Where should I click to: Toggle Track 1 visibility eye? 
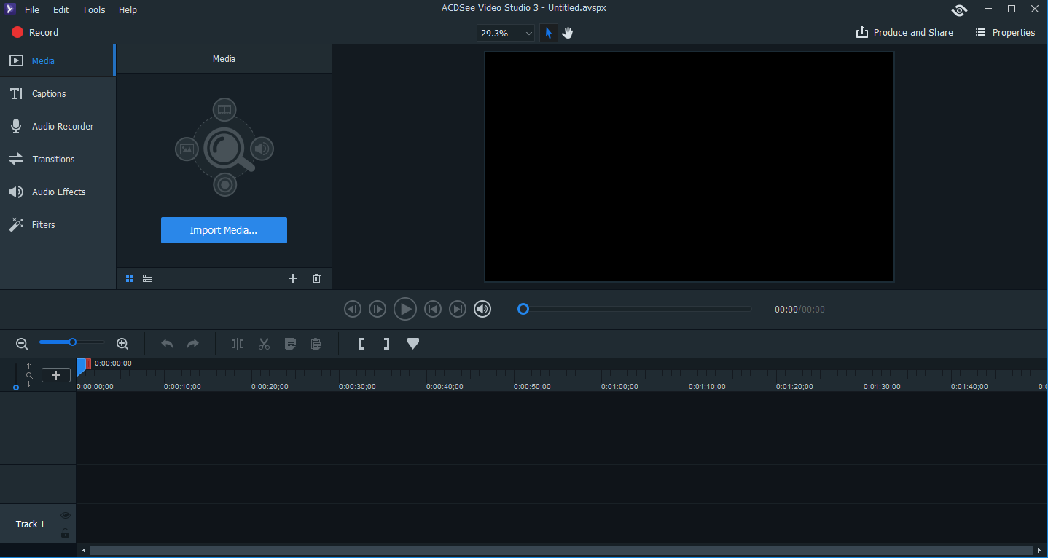(x=65, y=515)
